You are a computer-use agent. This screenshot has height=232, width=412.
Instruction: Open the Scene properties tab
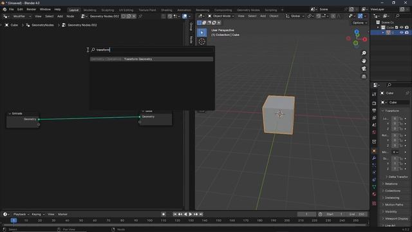click(374, 125)
